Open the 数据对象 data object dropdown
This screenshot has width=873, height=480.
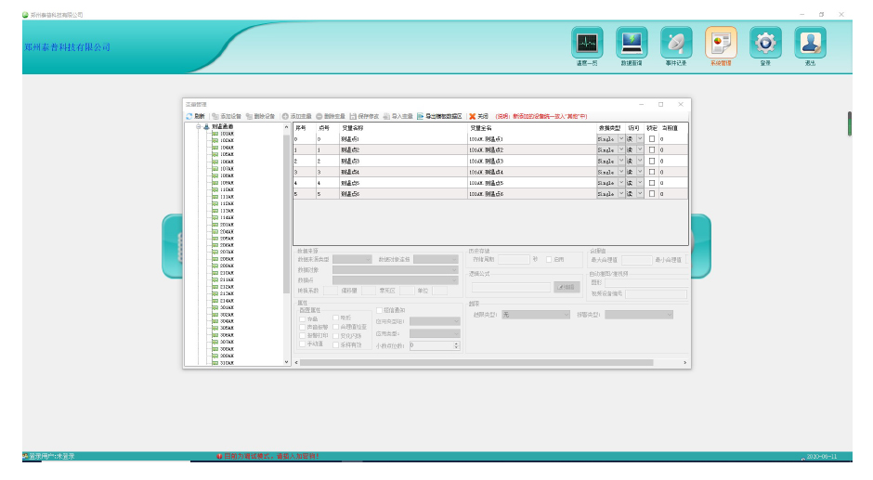396,270
